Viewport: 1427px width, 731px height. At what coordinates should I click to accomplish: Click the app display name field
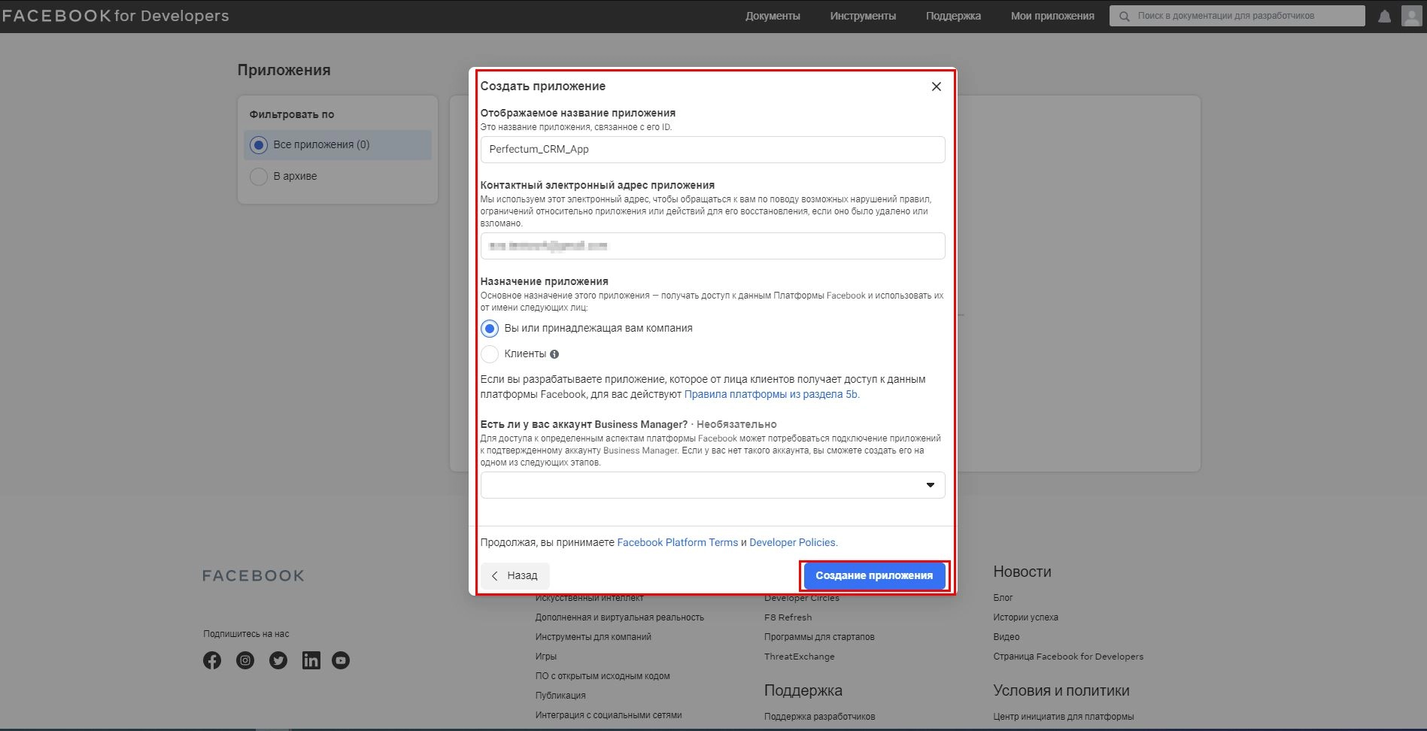coord(712,150)
